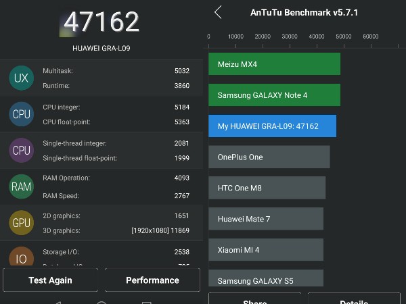Tap the blue CPU category icon
406x304 pixels.
point(21,114)
